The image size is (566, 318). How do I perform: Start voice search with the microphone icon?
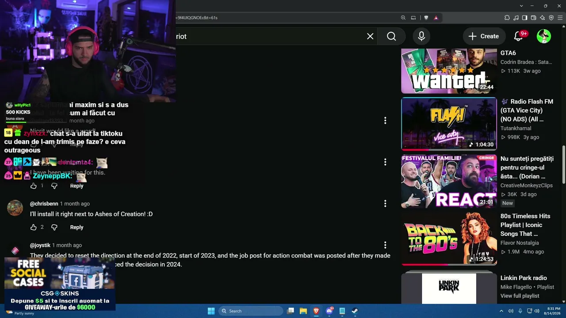click(421, 36)
